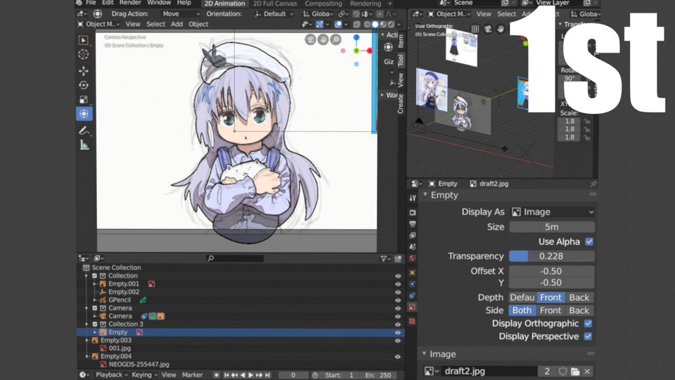Screen dimensions: 675x380
Task: Switch to the Compositing workspace tab
Action: [323, 4]
